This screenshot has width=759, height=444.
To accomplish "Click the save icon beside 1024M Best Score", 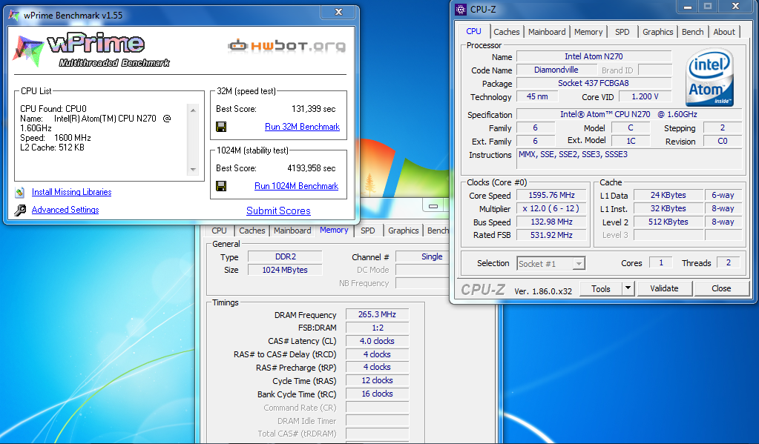I will click(x=221, y=186).
